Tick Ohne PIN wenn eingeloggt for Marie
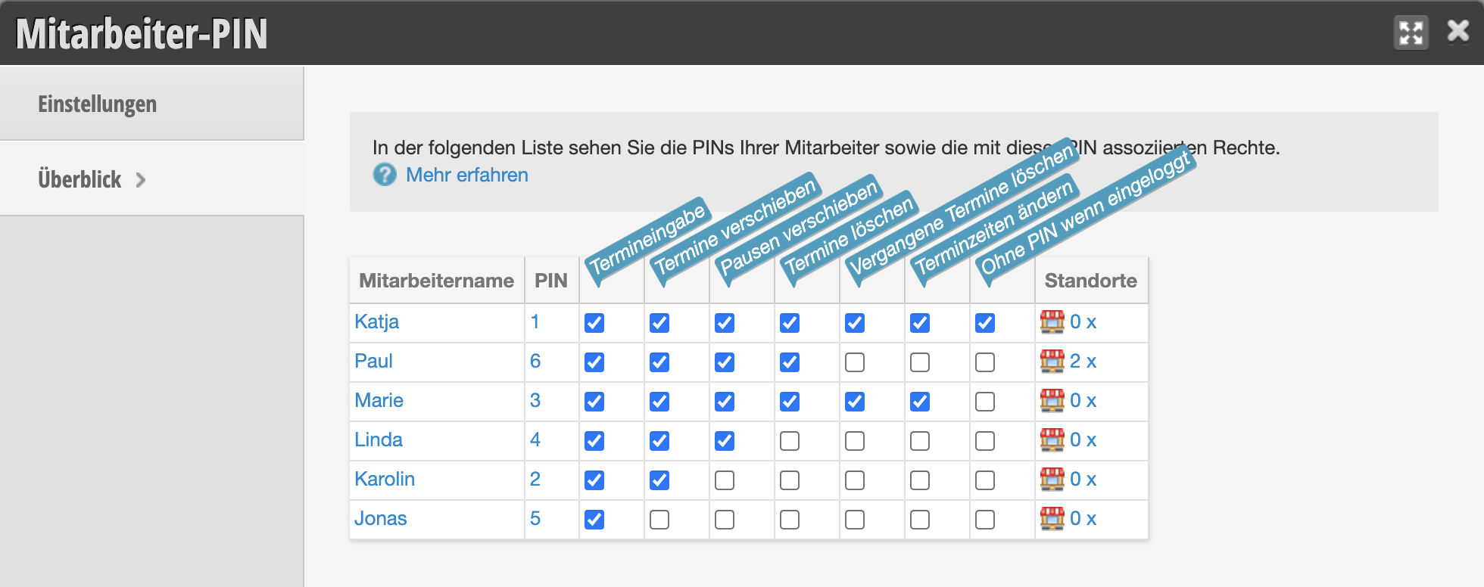The image size is (1484, 587). tap(985, 402)
